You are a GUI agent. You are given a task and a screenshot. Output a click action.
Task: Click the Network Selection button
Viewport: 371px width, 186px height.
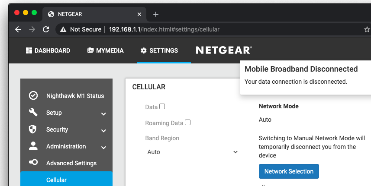coord(289,171)
